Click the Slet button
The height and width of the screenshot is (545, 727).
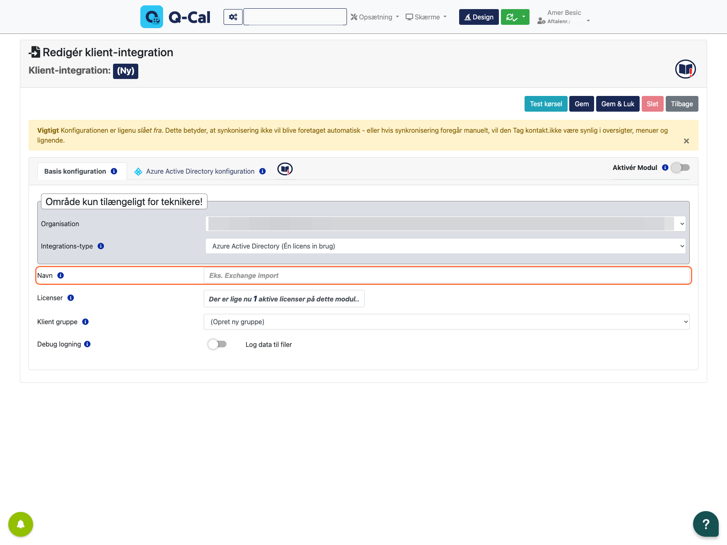tap(652, 104)
